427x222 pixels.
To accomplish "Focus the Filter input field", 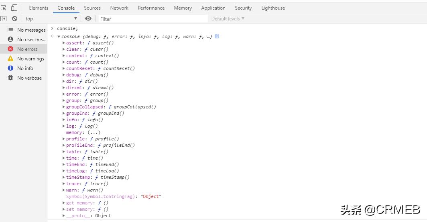I will (152, 19).
